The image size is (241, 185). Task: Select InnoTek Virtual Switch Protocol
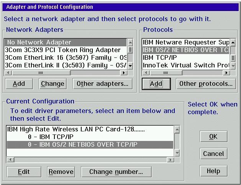186,65
